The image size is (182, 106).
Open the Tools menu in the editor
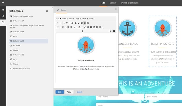point(92,18)
